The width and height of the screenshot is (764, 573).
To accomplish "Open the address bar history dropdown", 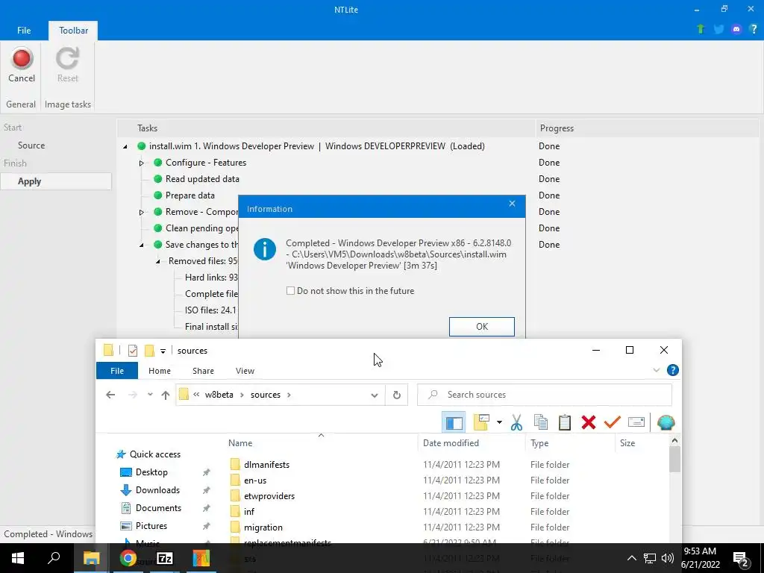I will tap(375, 395).
